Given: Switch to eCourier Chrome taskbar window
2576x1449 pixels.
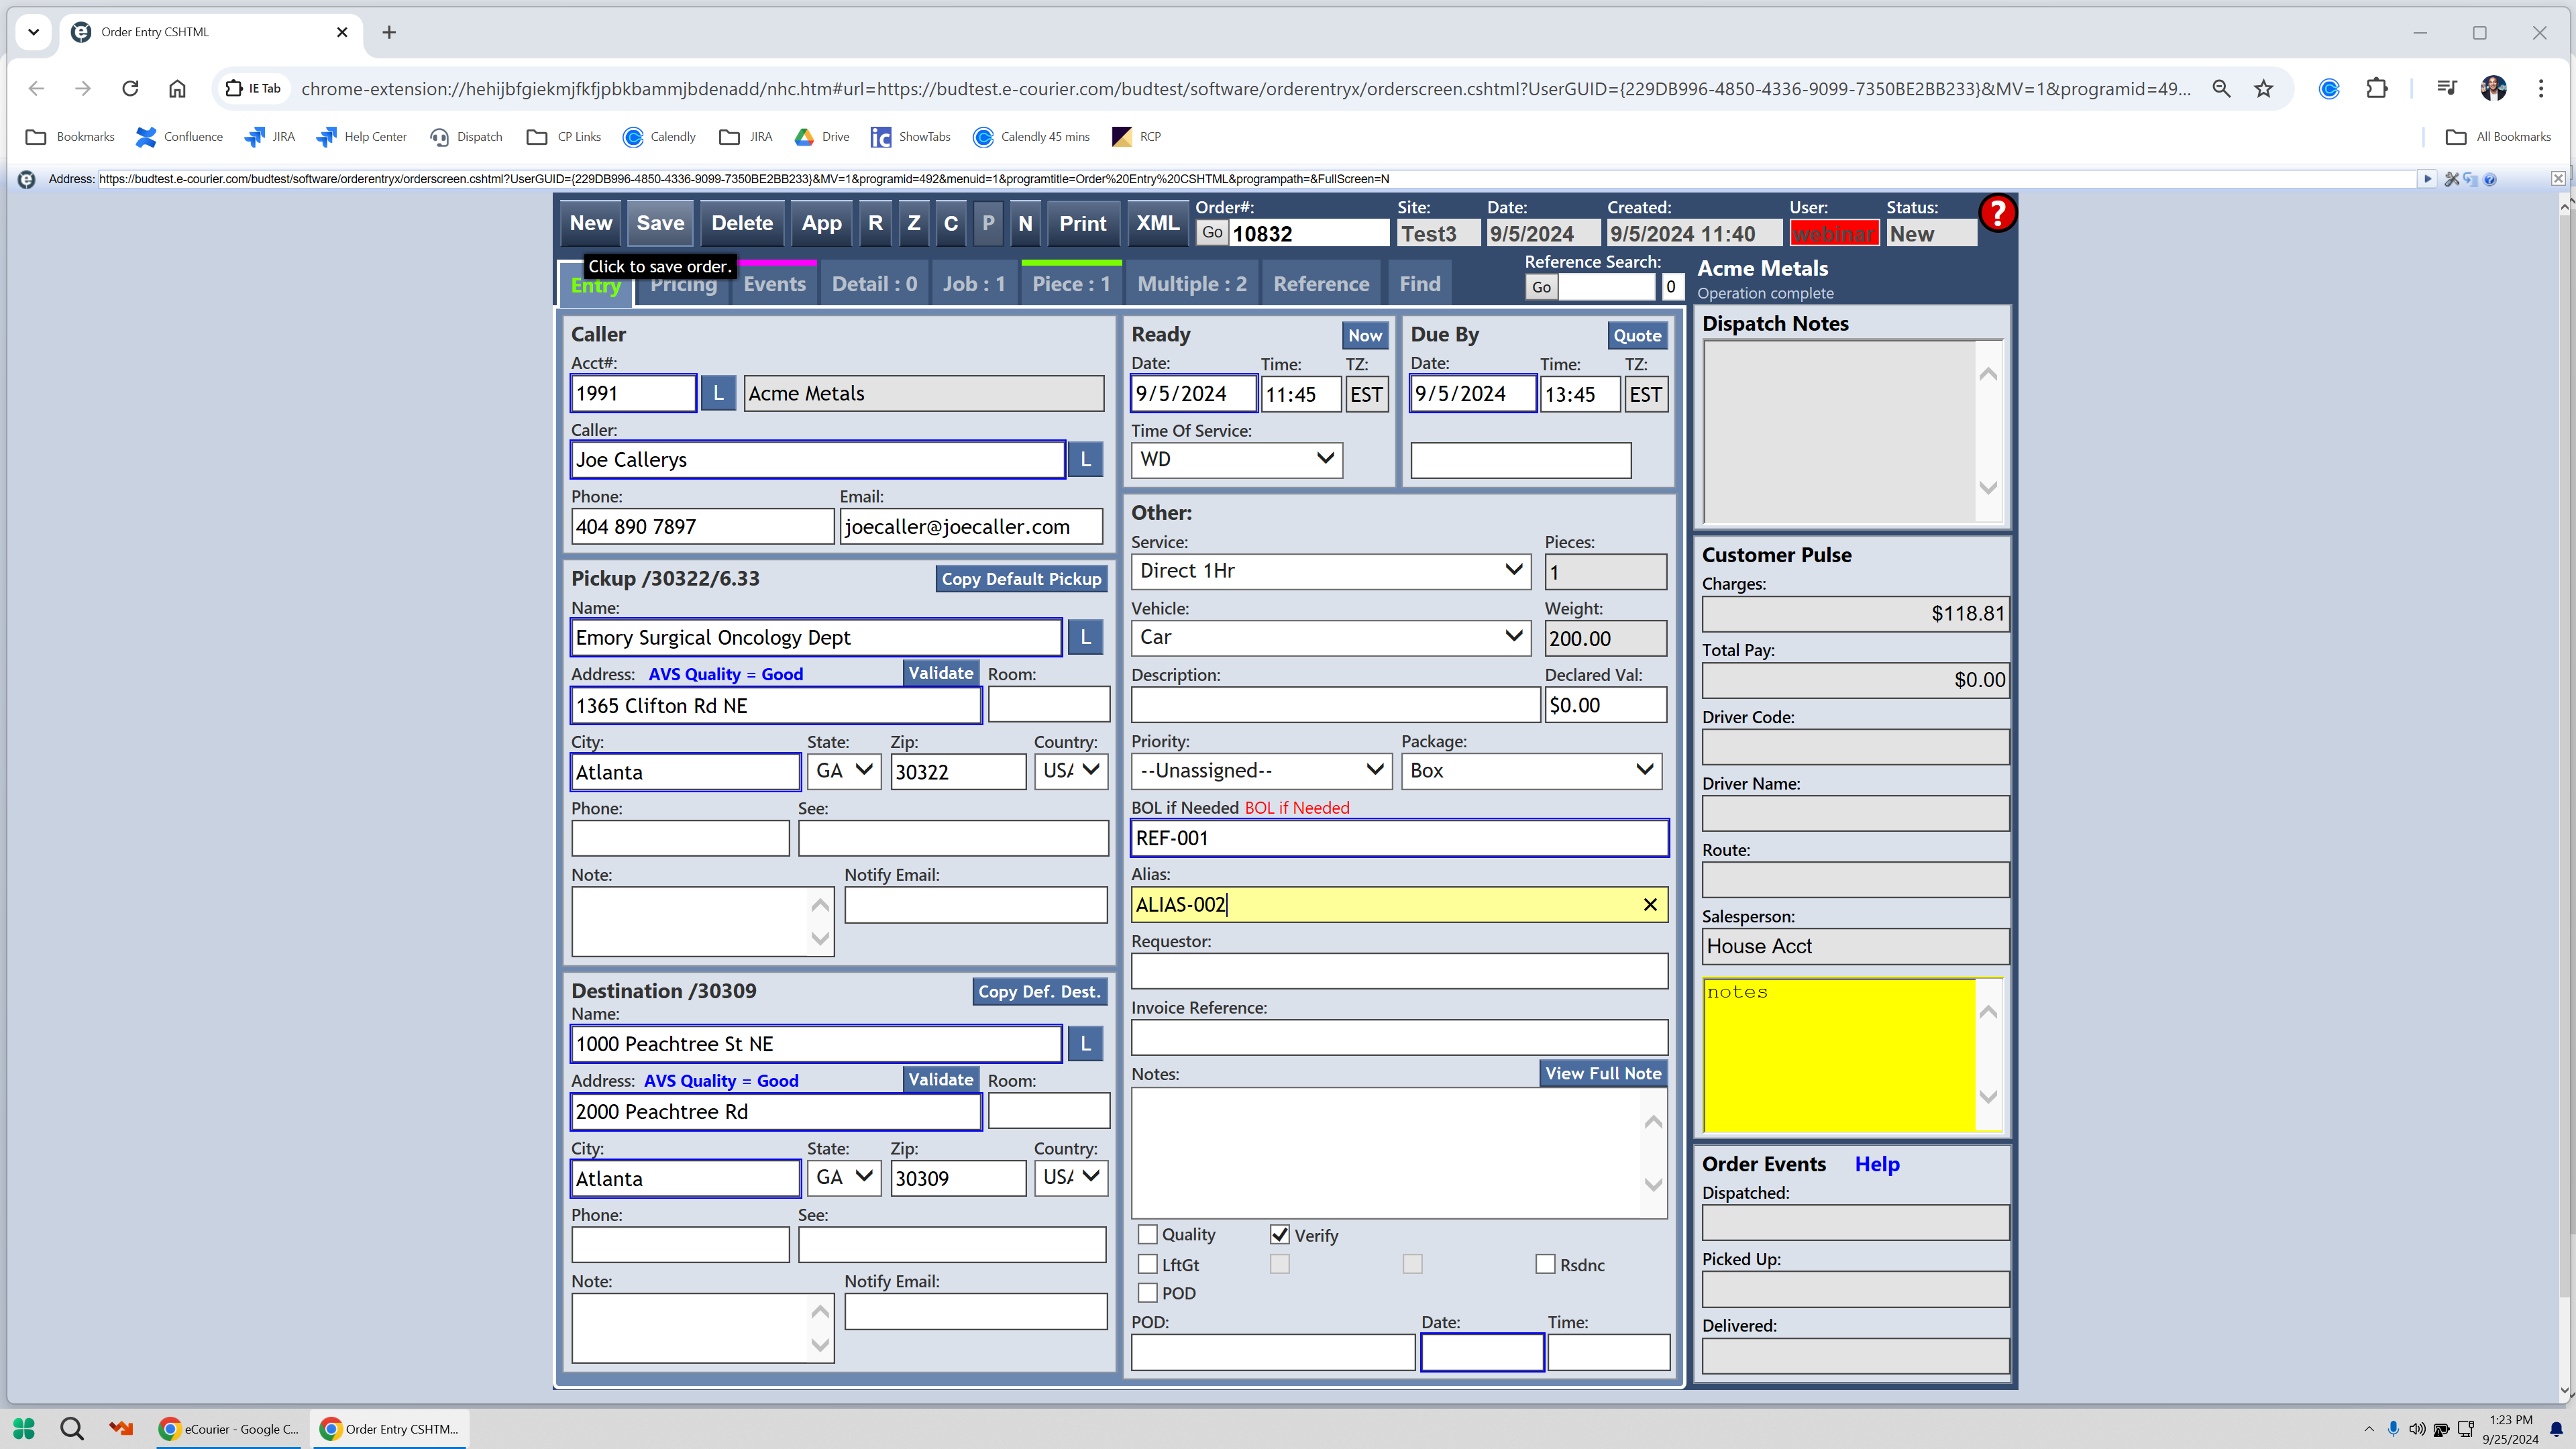Looking at the screenshot, I should 230,1428.
